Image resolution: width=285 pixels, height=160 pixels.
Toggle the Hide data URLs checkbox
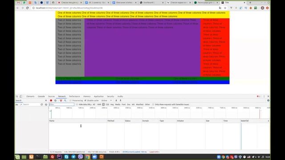pos(77,104)
